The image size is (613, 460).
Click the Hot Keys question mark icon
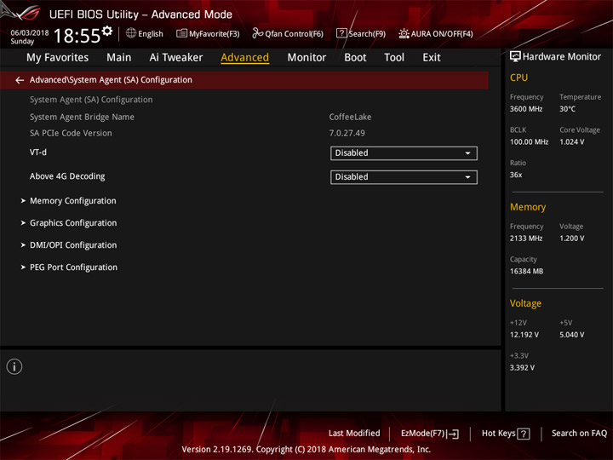pyautogui.click(x=524, y=434)
